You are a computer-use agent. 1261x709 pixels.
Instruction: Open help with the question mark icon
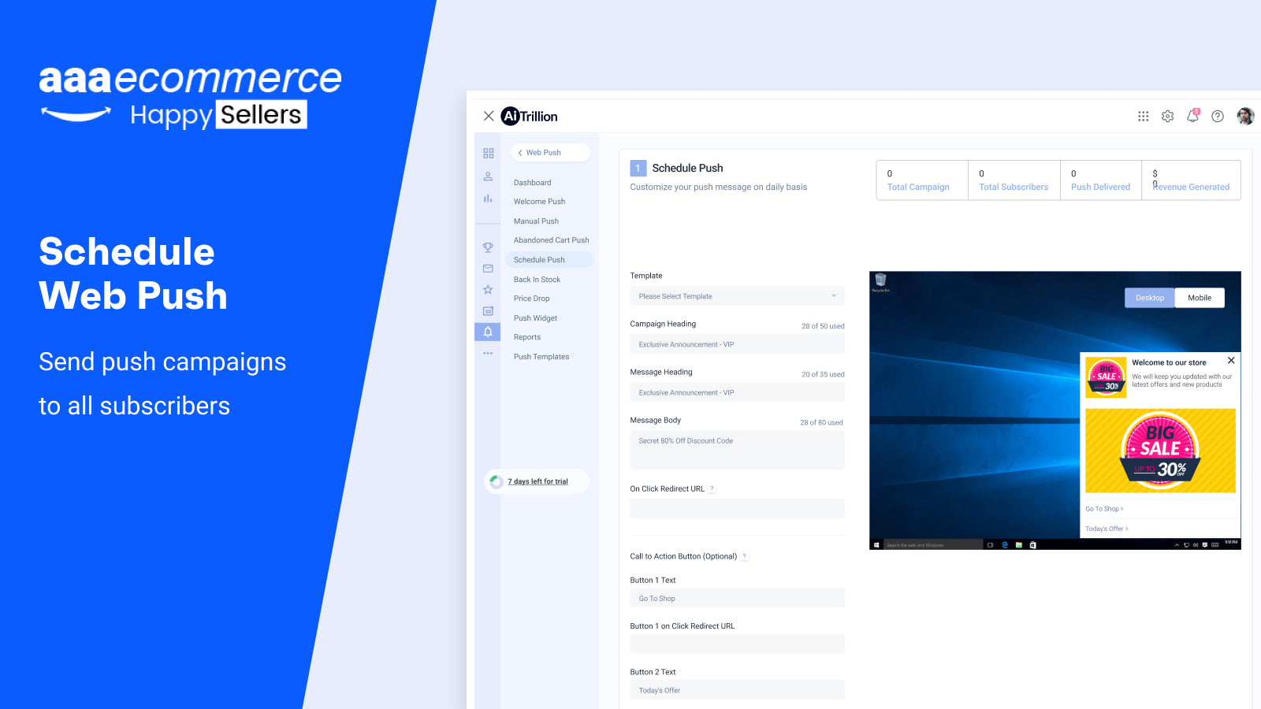(1217, 116)
